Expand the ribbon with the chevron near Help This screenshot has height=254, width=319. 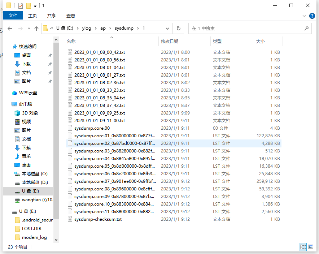tap(304, 16)
